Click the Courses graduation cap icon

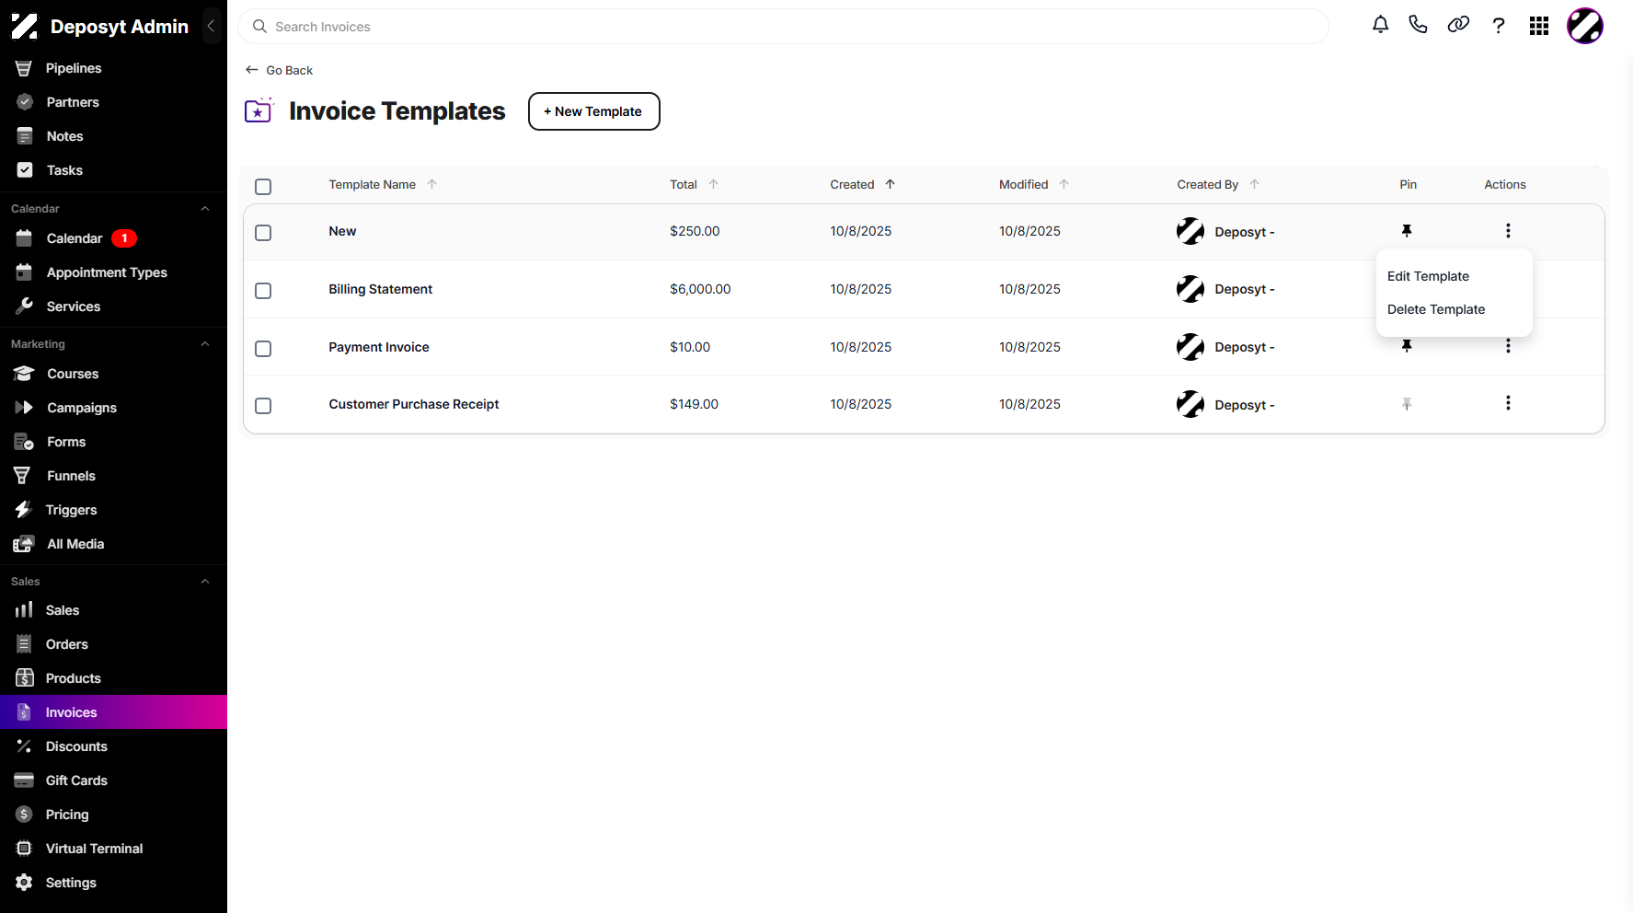pos(24,374)
